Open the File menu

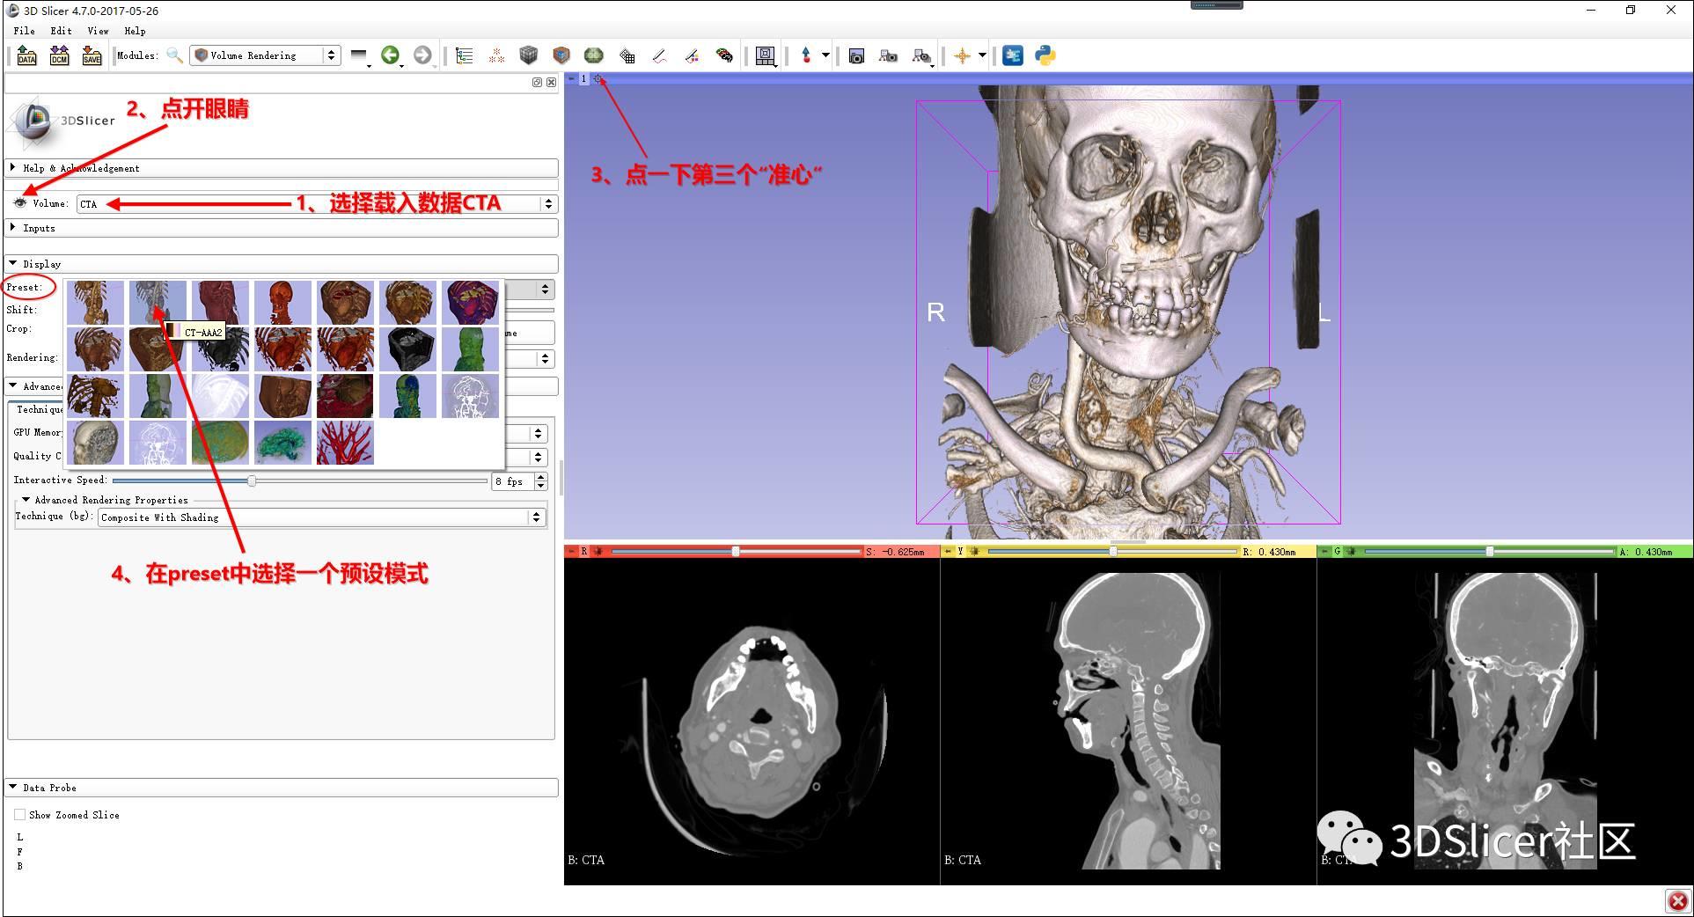(x=25, y=30)
